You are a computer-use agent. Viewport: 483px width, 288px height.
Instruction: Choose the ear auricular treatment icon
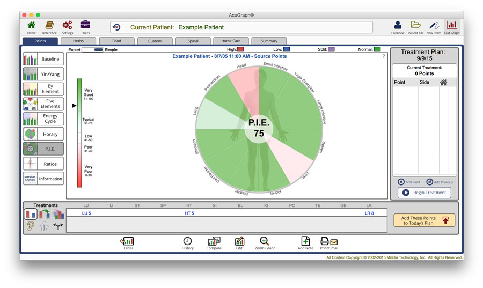(31, 226)
